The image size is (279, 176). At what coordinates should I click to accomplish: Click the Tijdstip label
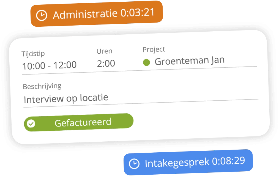point(33,54)
